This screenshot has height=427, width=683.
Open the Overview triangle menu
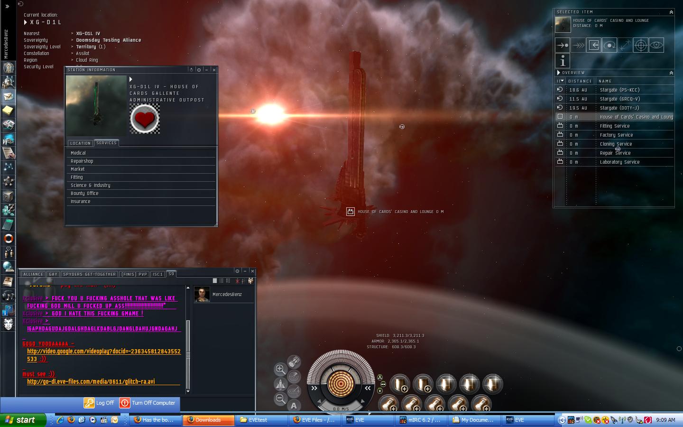[x=559, y=73]
